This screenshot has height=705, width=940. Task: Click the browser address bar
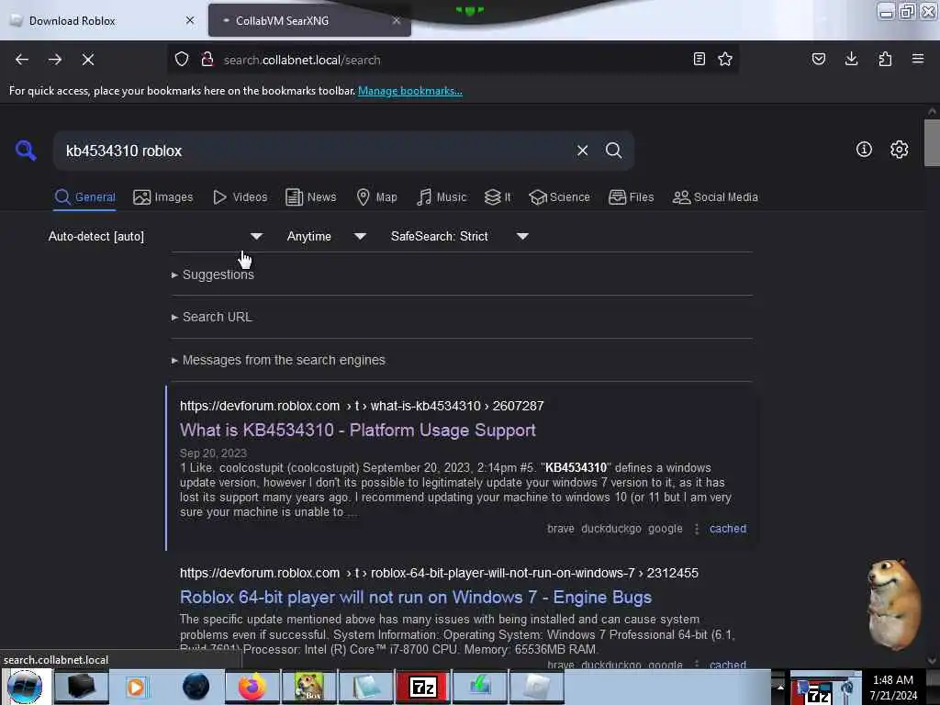click(x=453, y=60)
